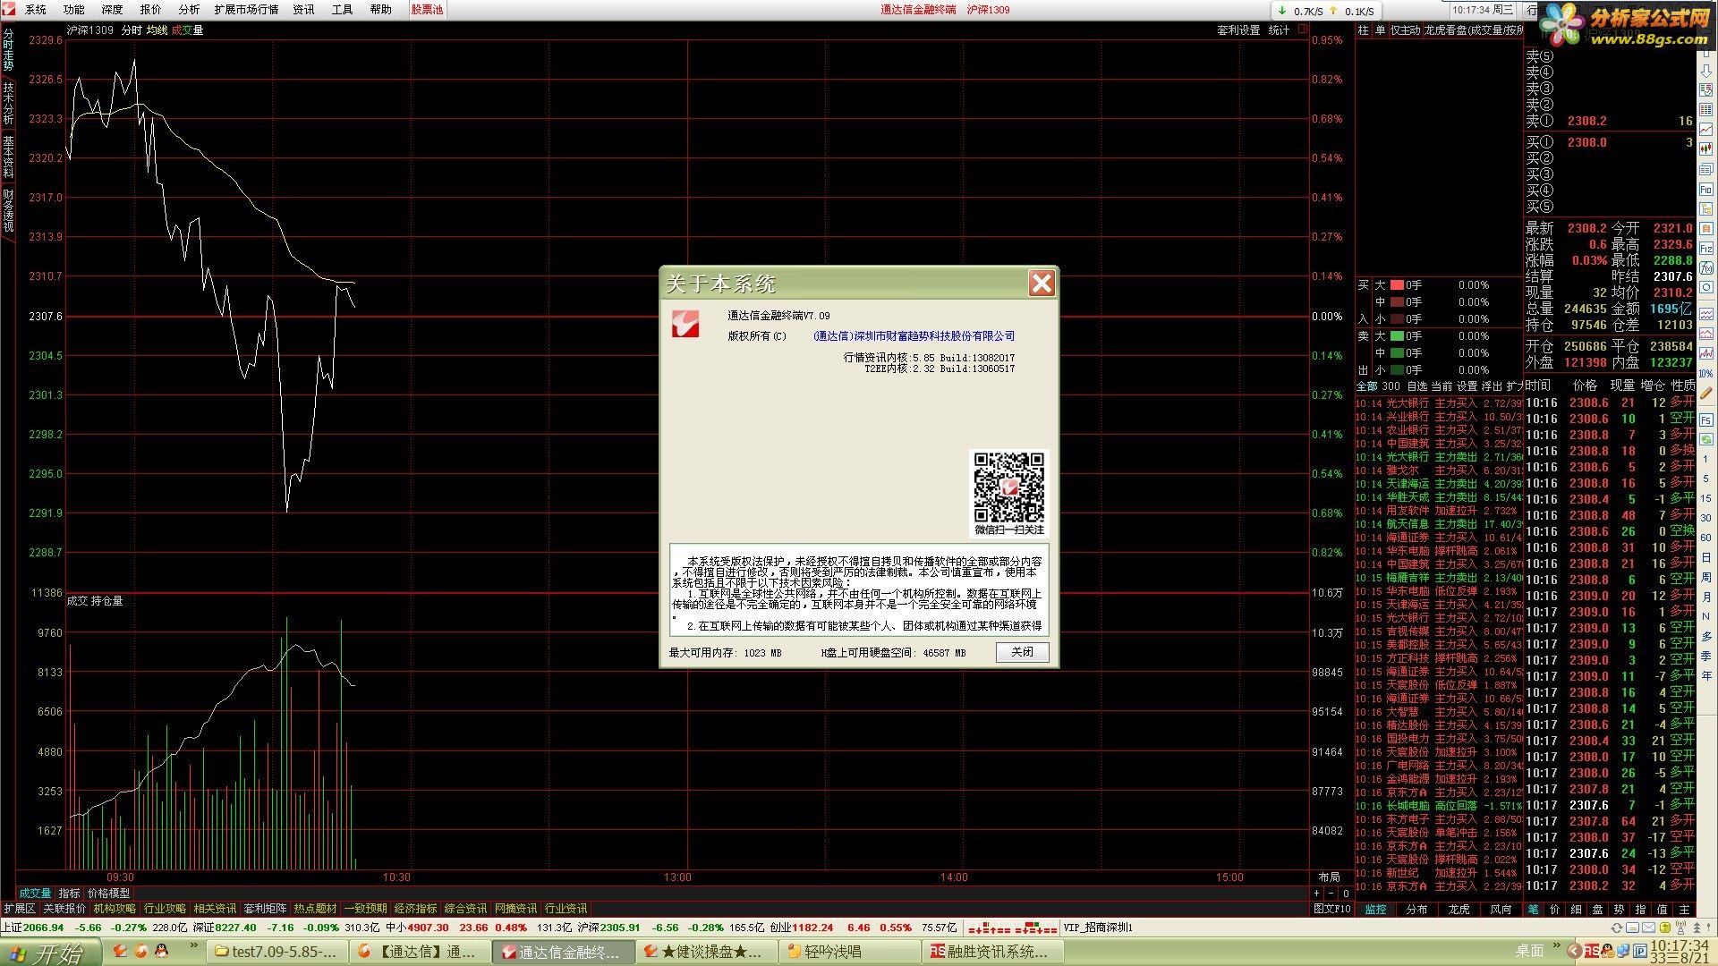Image resolution: width=1718 pixels, height=966 pixels.
Task: Open the 资讯 menu
Action: click(304, 10)
